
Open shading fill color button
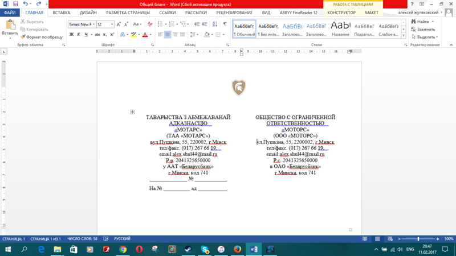pyautogui.click(x=207, y=35)
